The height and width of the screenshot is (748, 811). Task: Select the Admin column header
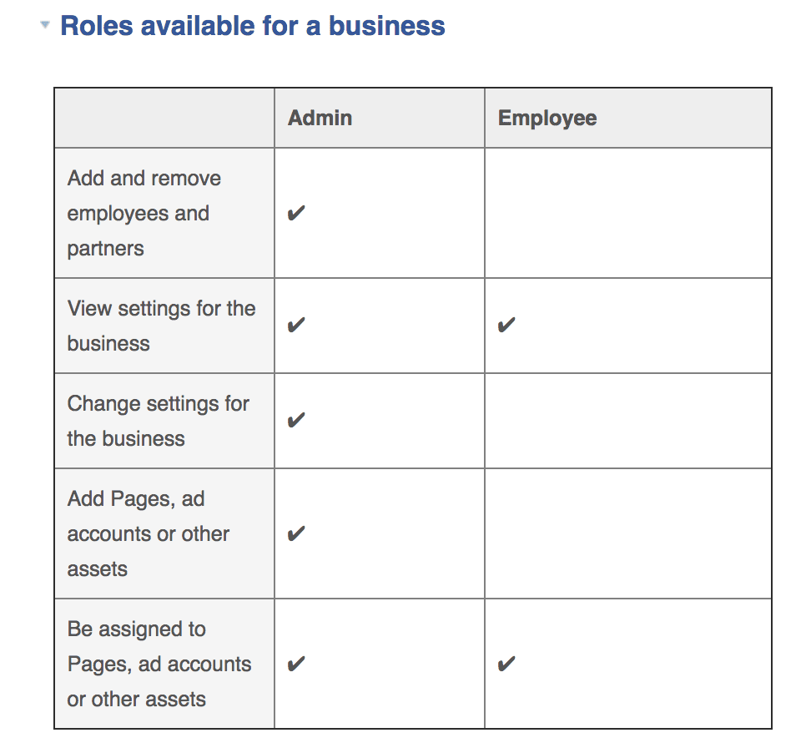[x=320, y=118]
